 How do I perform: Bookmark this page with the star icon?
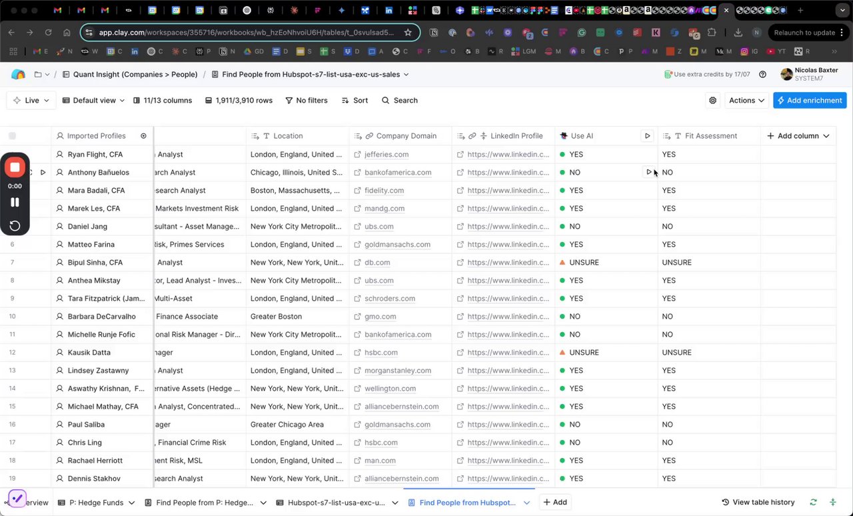click(x=408, y=33)
